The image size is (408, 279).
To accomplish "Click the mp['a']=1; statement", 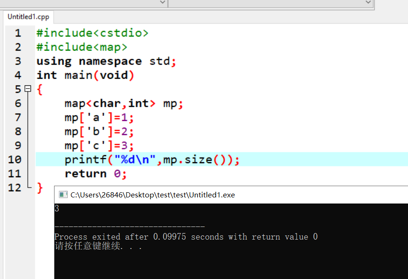I will coord(99,118).
